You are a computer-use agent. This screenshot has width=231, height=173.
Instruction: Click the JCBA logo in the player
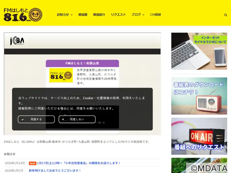[x=17, y=41]
